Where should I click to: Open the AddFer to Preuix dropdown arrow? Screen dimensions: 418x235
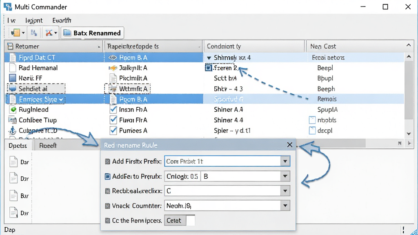click(x=285, y=176)
